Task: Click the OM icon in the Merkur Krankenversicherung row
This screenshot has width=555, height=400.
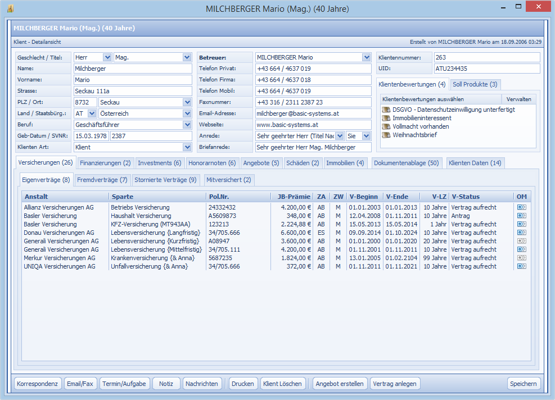Action: tap(521, 258)
